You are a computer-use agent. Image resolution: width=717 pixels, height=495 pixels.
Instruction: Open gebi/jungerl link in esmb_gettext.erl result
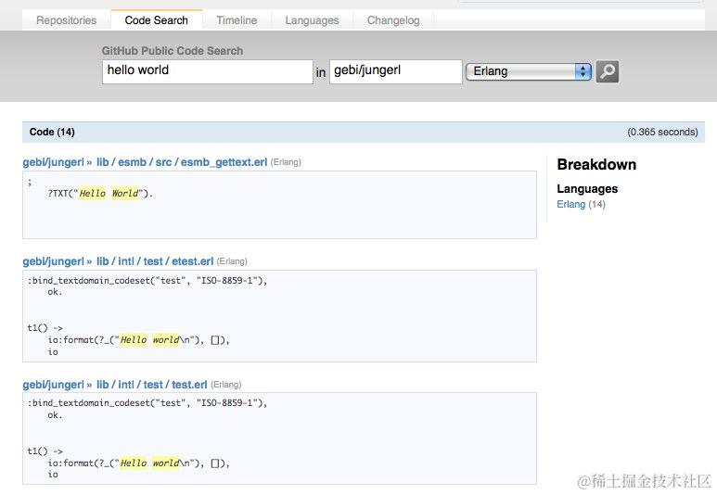[x=54, y=162]
